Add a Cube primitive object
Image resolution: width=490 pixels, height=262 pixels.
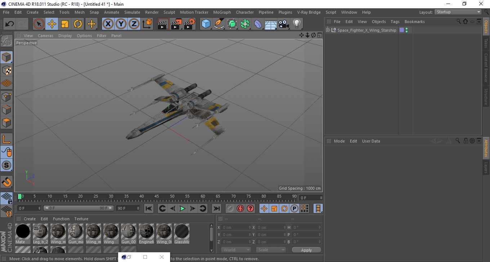tap(206, 24)
